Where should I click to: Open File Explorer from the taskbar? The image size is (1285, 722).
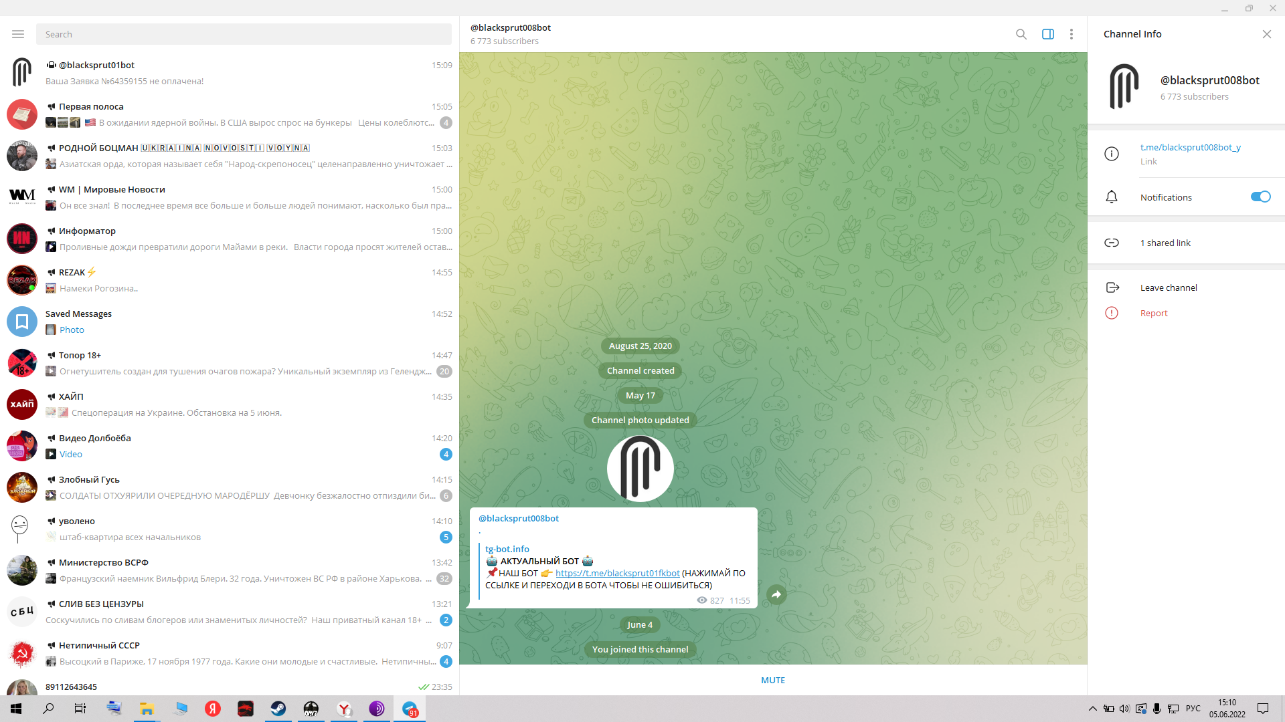[x=147, y=709]
